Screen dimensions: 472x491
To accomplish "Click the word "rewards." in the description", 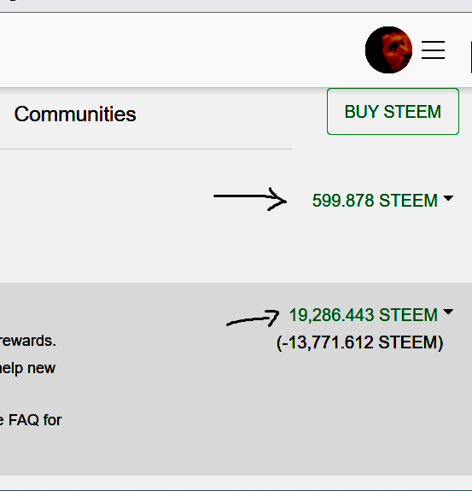I will click(x=28, y=341).
